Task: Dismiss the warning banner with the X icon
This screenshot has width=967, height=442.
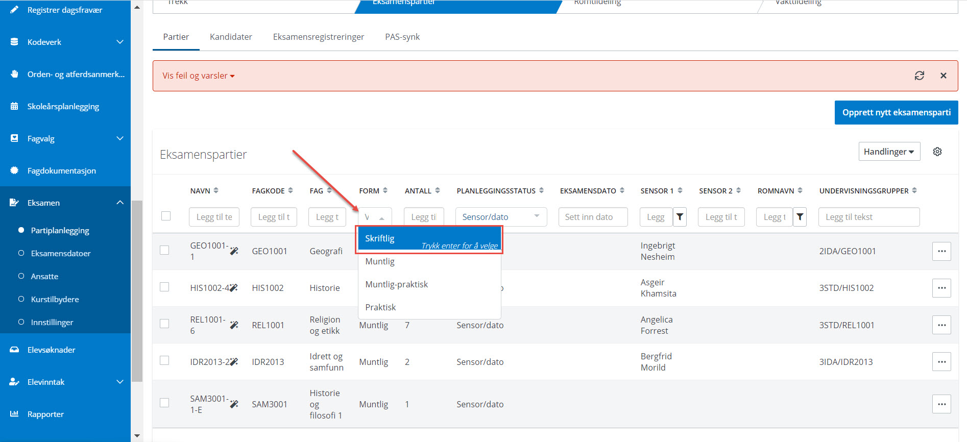Action: coord(943,76)
